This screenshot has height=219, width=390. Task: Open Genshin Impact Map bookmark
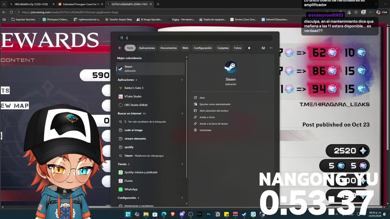tap(119, 19)
